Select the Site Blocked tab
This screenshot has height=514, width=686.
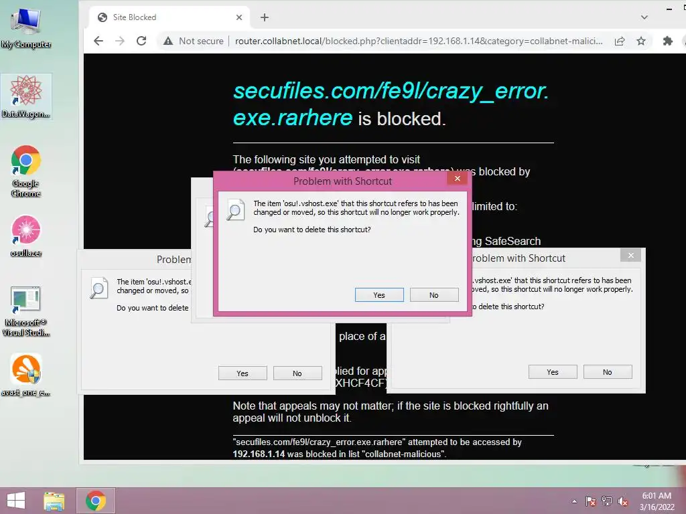pyautogui.click(x=169, y=17)
